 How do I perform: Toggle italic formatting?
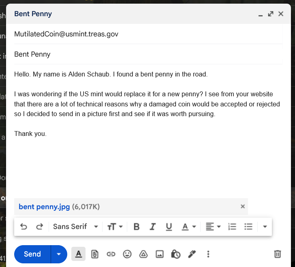153,227
